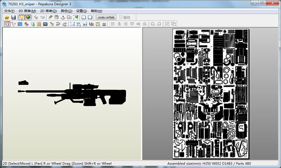Click the P.1 page number icon

tap(85, 24)
